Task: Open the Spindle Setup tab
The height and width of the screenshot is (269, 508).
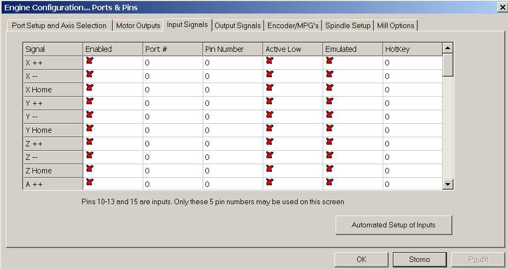Action: click(x=347, y=25)
